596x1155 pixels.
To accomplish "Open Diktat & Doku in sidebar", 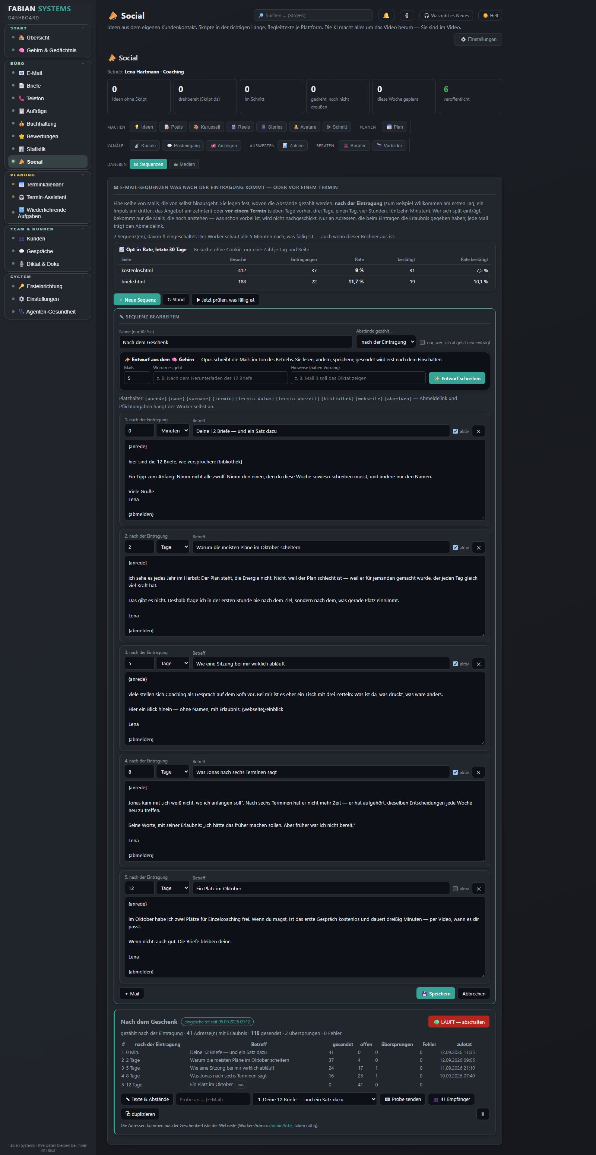I will [48, 264].
